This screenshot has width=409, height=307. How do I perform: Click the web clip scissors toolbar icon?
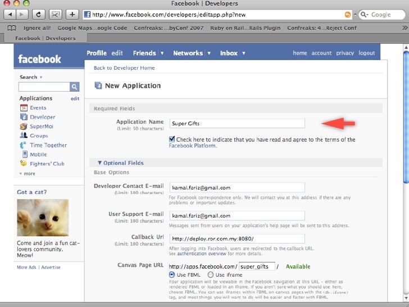coord(55,15)
